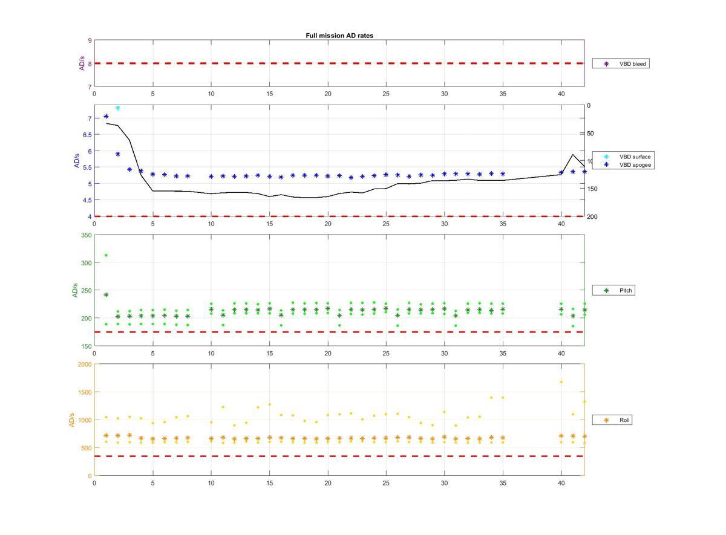Click the green '300' y-axis tick label

tap(87, 263)
